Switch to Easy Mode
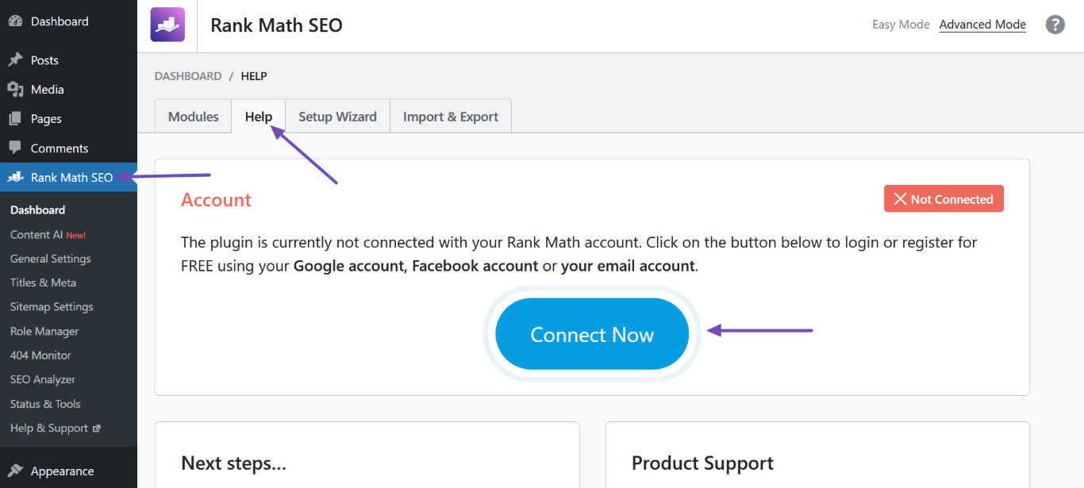The width and height of the screenshot is (1084, 488). tap(901, 25)
